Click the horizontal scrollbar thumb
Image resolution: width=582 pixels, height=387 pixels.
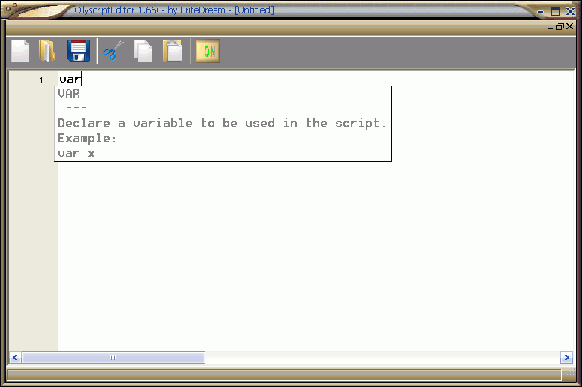[113, 358]
